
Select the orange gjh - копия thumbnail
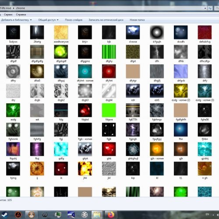pos(157,149)
